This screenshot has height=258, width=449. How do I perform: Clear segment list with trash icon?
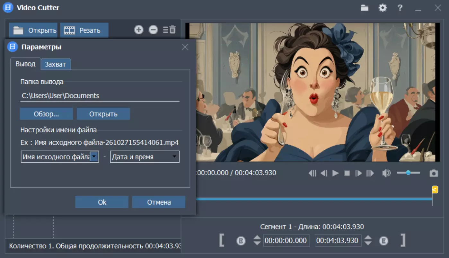click(x=170, y=30)
